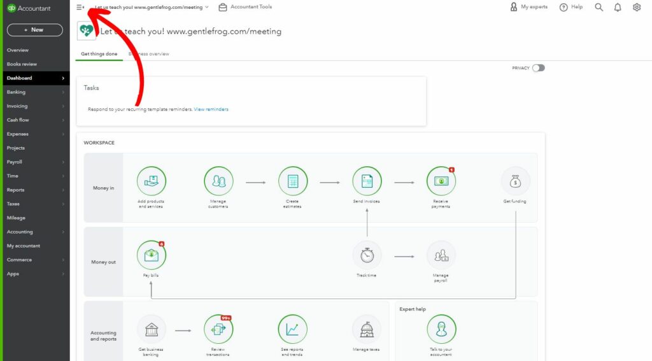Open the settings gear icon
This screenshot has width=652, height=361.
pos(637,7)
